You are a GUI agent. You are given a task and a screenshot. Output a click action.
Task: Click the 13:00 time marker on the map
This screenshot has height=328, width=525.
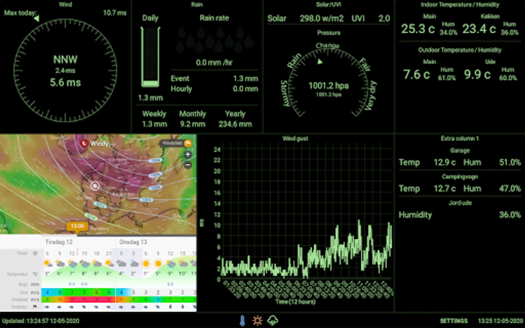pyautogui.click(x=77, y=226)
